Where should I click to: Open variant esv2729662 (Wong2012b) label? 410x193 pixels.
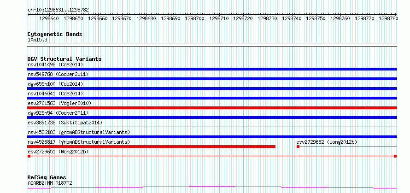pyautogui.click(x=327, y=142)
